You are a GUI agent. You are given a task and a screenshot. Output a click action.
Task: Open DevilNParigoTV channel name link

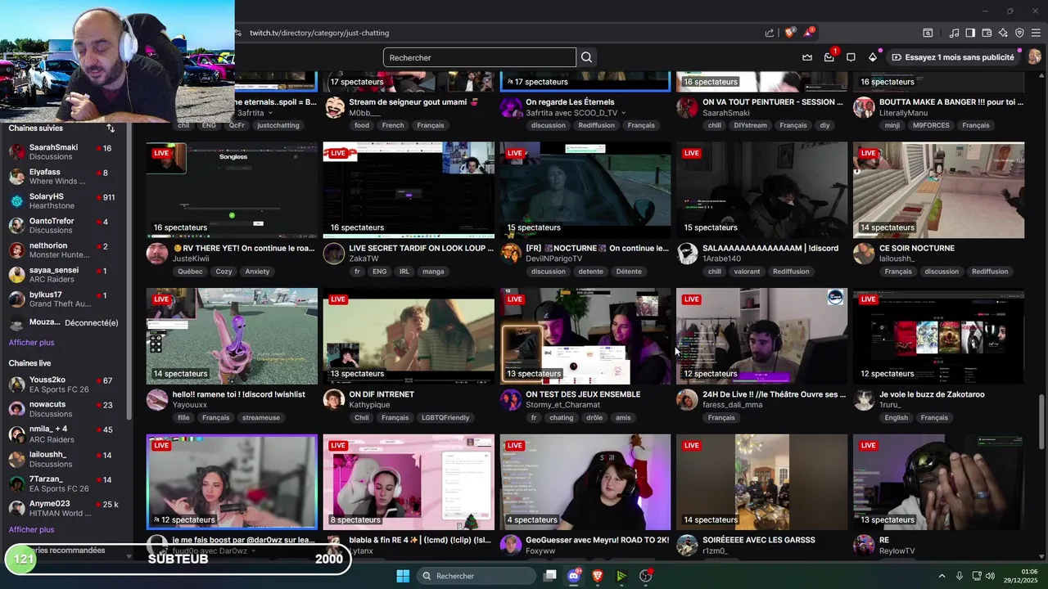point(554,259)
